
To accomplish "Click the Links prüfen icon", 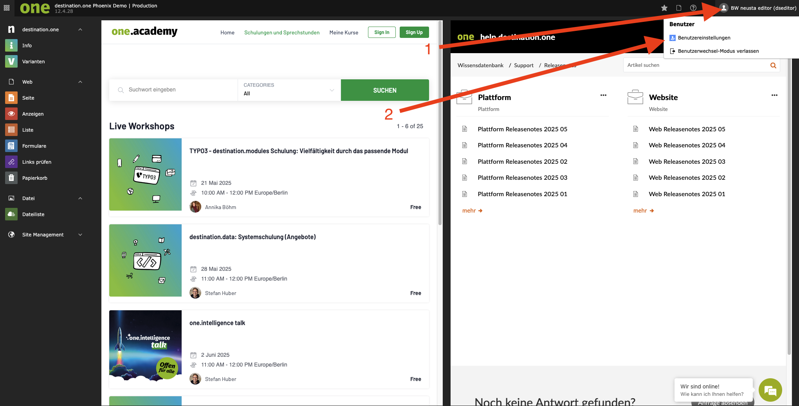I will coord(11,162).
